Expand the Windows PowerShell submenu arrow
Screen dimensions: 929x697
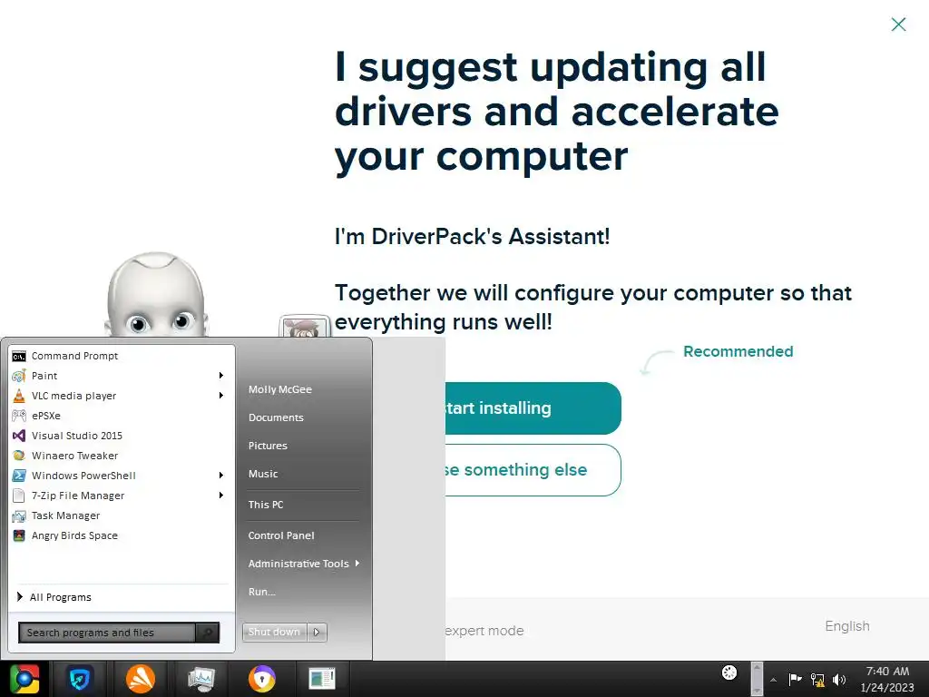point(221,476)
